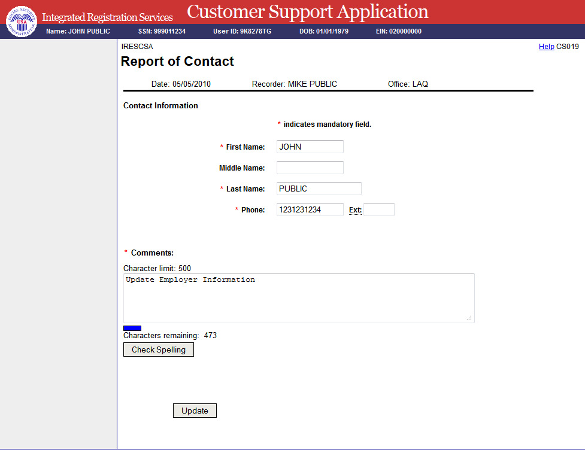Click the Office: LAQ text
585x471 pixels.
point(408,84)
